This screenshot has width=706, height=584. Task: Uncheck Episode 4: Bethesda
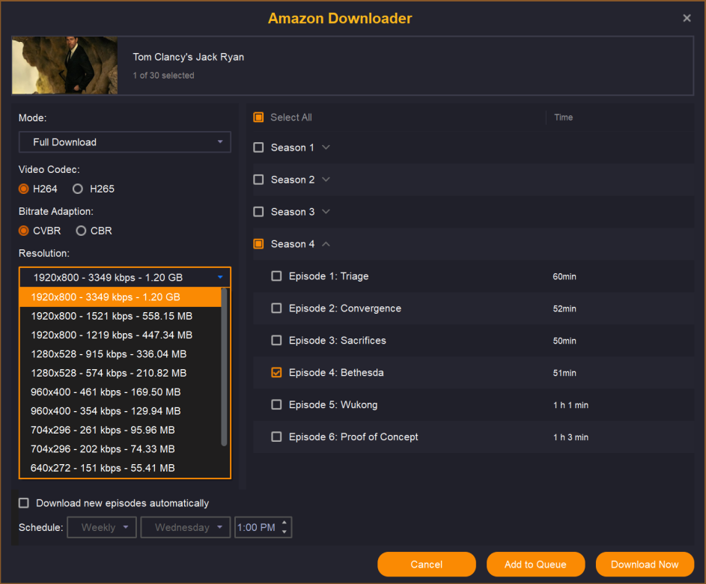tap(276, 372)
